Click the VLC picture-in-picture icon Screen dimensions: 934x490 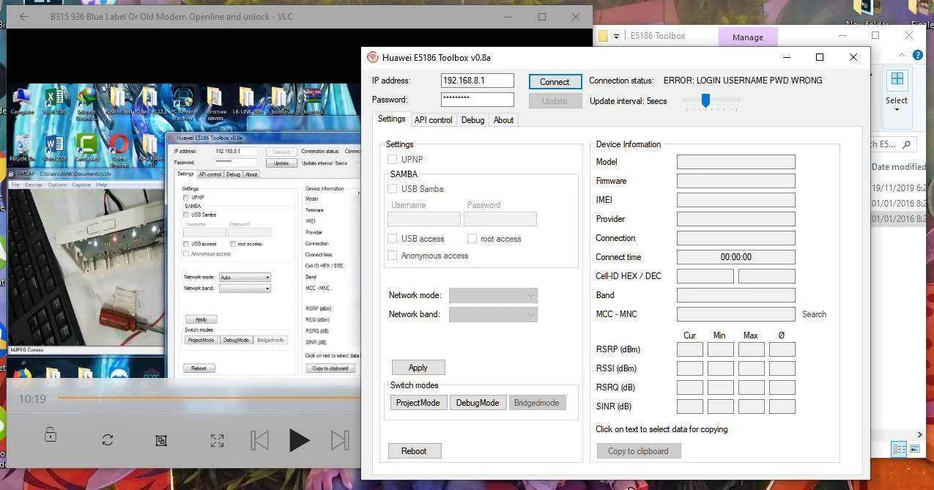click(x=161, y=440)
